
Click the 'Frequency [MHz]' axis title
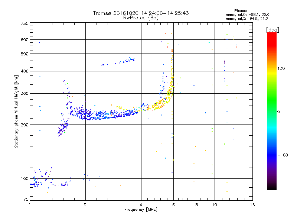(x=141, y=210)
